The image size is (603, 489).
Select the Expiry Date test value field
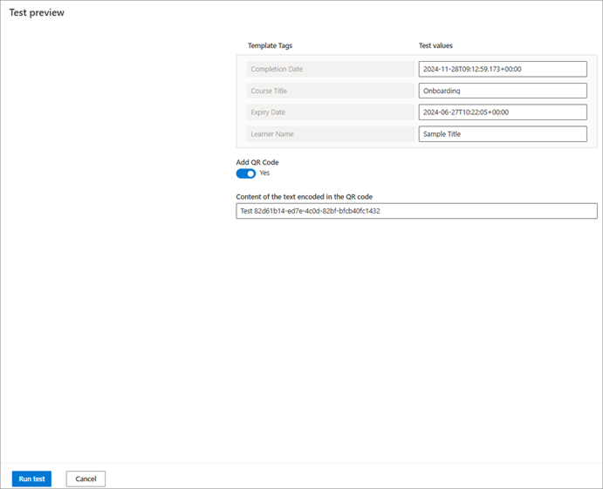point(503,112)
